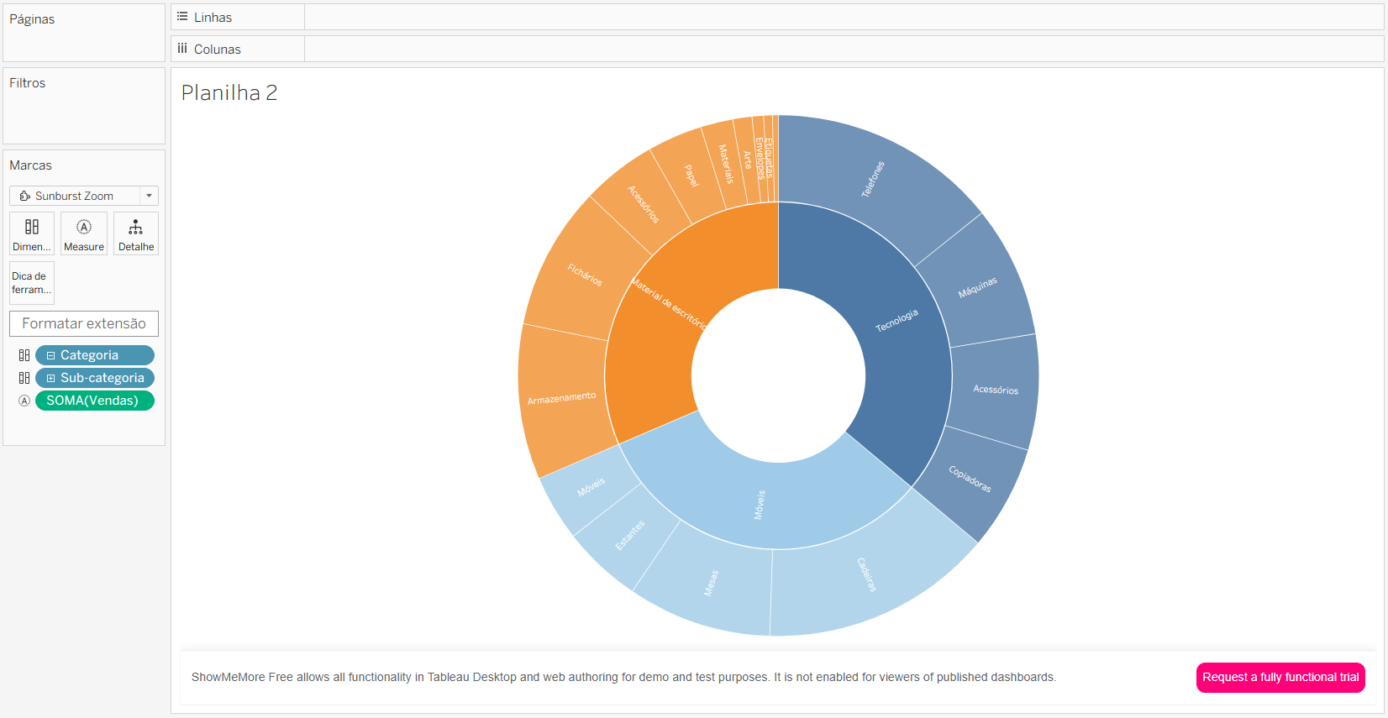This screenshot has width=1388, height=718.
Task: Click the measure icon beside SOMA(Vendas)
Action: click(x=24, y=401)
